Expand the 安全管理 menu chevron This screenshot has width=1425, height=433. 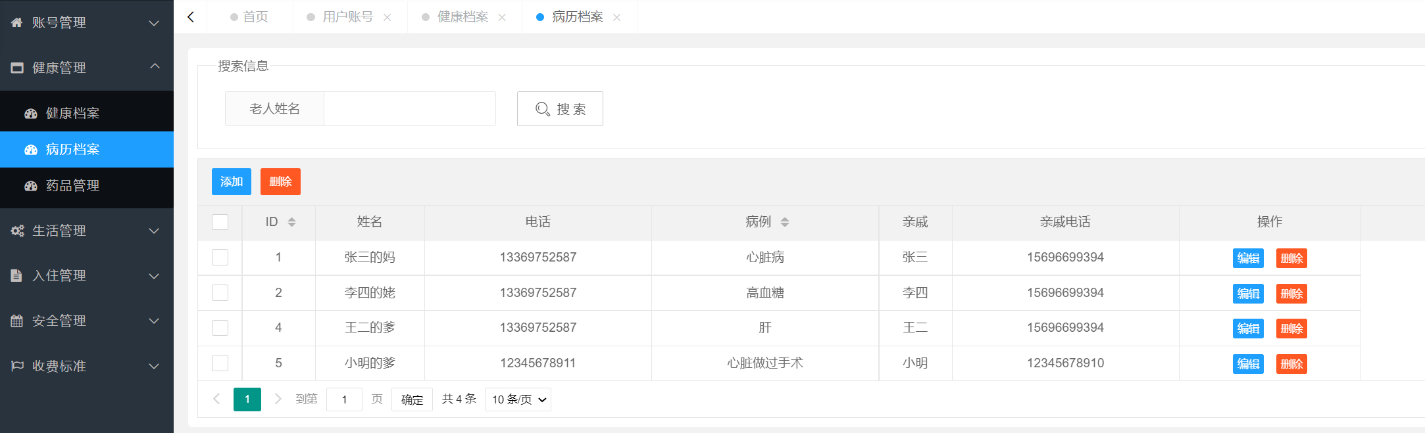click(154, 321)
